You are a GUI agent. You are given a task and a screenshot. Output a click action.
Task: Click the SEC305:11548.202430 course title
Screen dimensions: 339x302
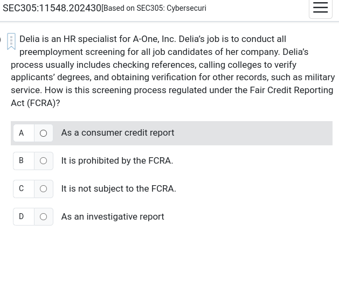click(52, 8)
